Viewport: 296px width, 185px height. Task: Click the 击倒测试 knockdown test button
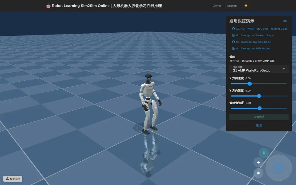[x=259, y=117]
